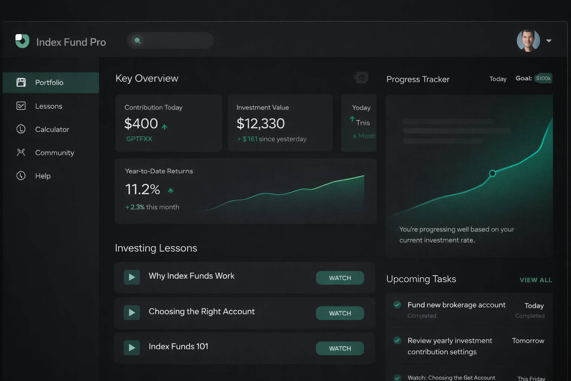Click the Community sidebar icon
The width and height of the screenshot is (571, 381).
21,153
